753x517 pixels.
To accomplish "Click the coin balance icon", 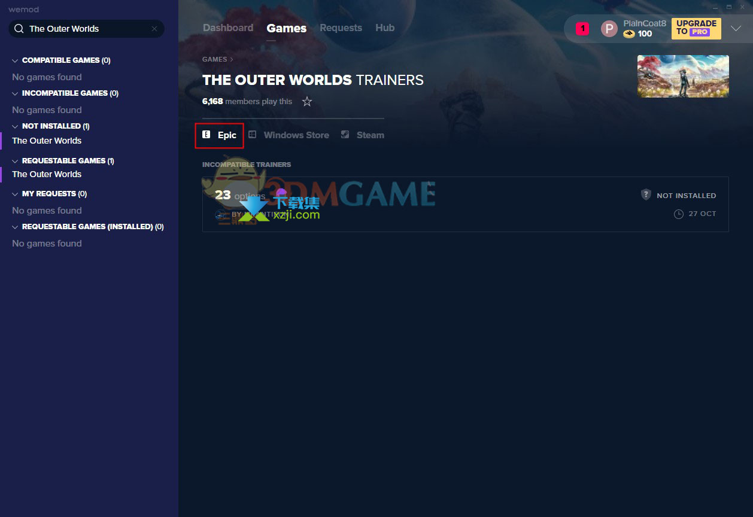I will [x=628, y=34].
